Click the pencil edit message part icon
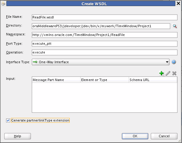The image size is (182, 143). click(x=168, y=73)
